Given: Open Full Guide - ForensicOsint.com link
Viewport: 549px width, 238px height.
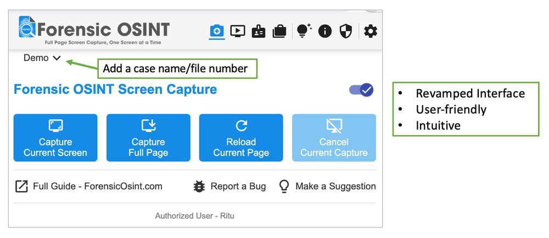Looking at the screenshot, I should [89, 187].
